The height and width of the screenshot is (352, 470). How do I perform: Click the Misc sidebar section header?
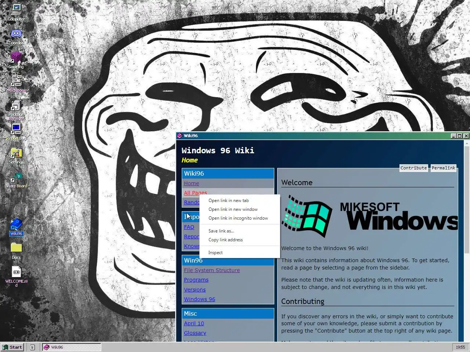228,313
